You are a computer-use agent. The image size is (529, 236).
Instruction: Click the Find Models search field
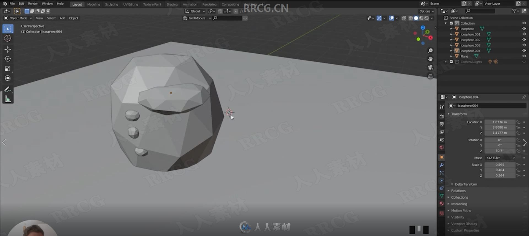pos(227,18)
